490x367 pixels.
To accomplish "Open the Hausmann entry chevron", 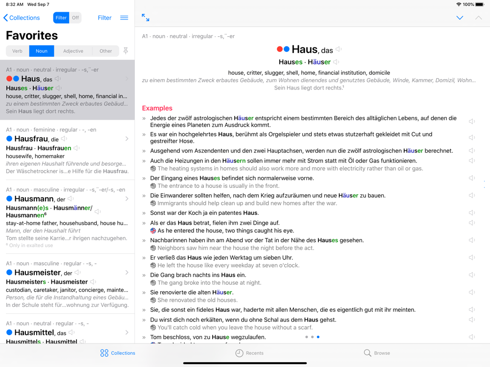I will pyautogui.click(x=127, y=199).
